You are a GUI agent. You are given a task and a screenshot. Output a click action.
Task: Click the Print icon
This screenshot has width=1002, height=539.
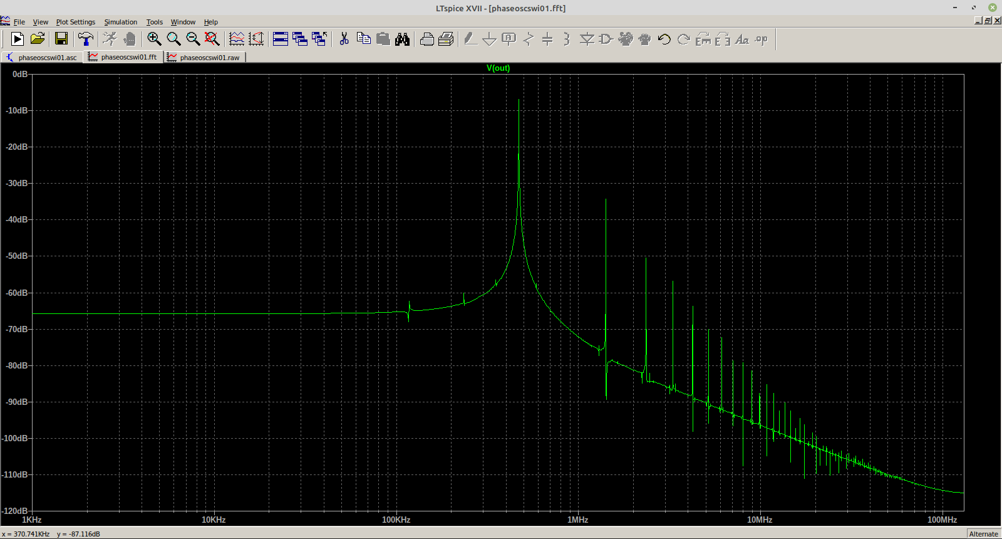[426, 39]
